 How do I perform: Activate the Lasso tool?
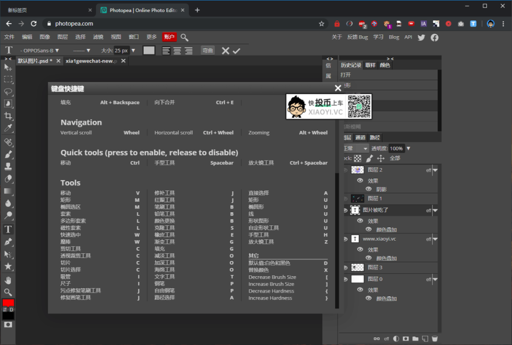click(7, 92)
